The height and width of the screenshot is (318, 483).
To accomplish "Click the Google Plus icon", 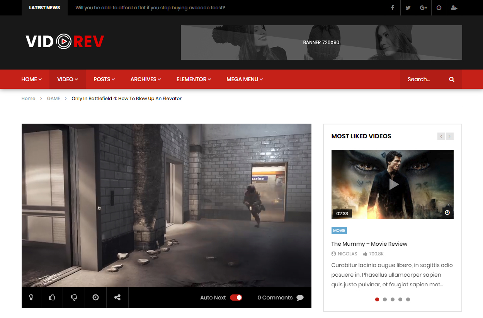I will 423,8.
